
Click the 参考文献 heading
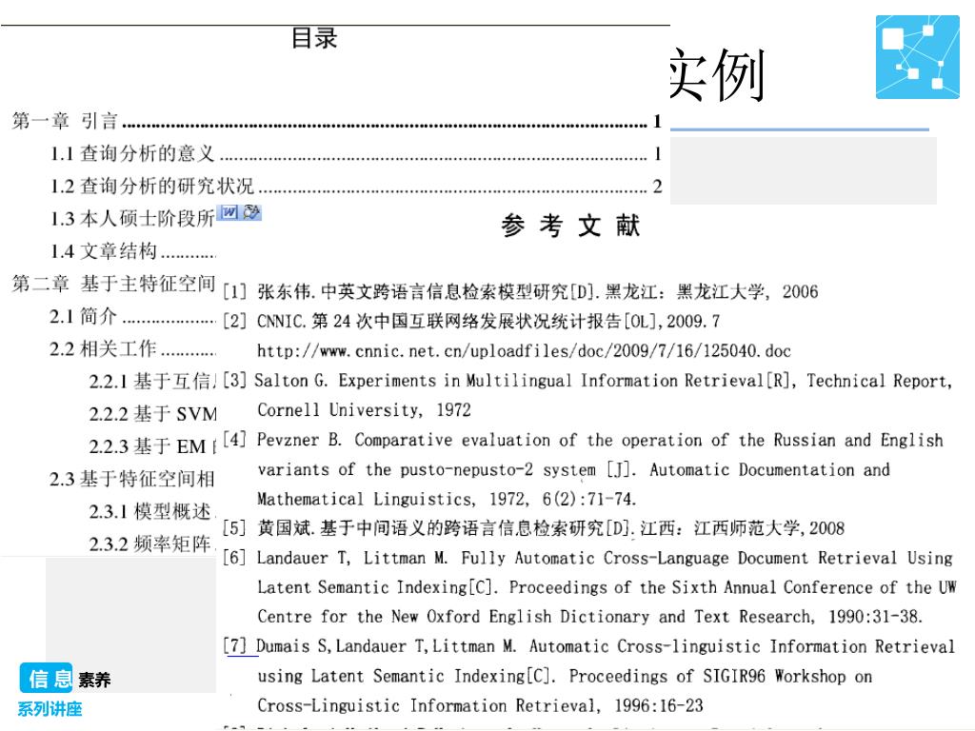570,225
